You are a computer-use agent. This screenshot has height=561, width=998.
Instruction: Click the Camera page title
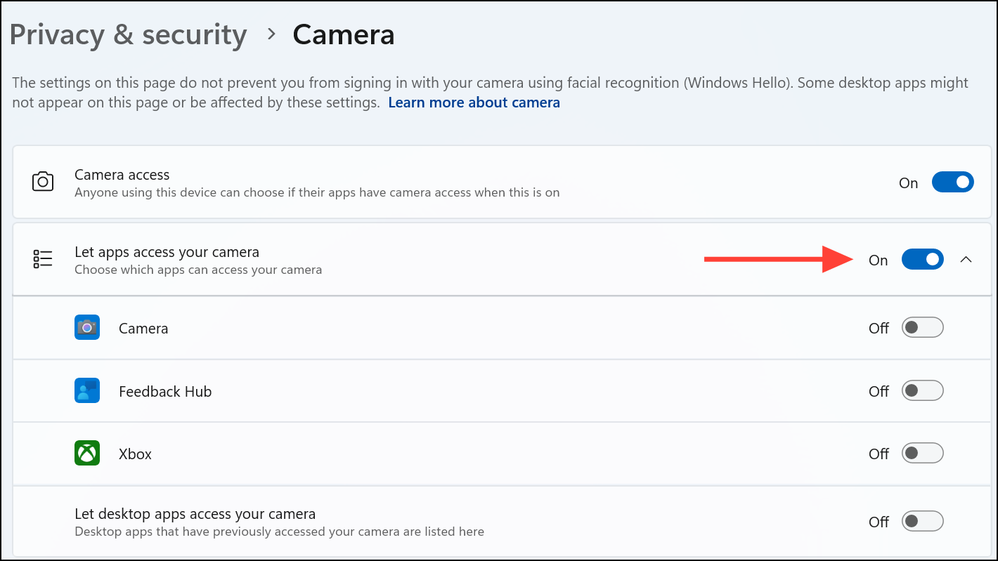point(344,34)
